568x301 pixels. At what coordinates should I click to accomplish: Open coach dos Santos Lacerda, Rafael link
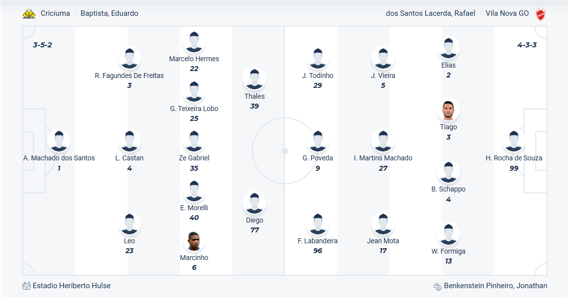430,13
